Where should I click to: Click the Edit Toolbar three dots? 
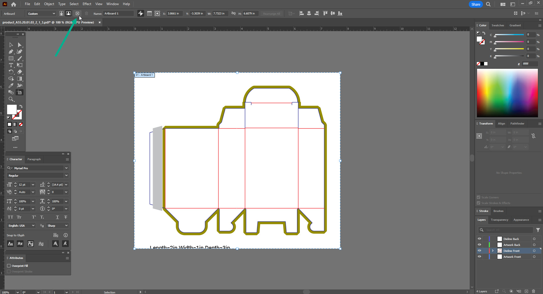pyautogui.click(x=15, y=147)
